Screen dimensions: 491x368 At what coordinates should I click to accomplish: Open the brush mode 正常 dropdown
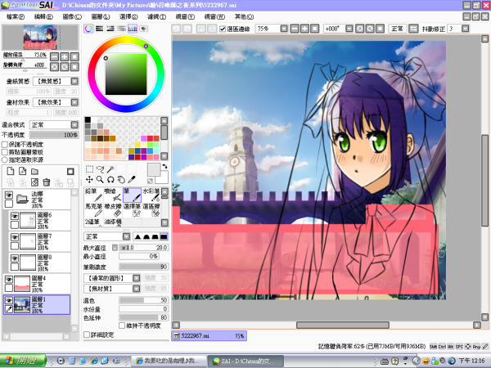click(126, 236)
